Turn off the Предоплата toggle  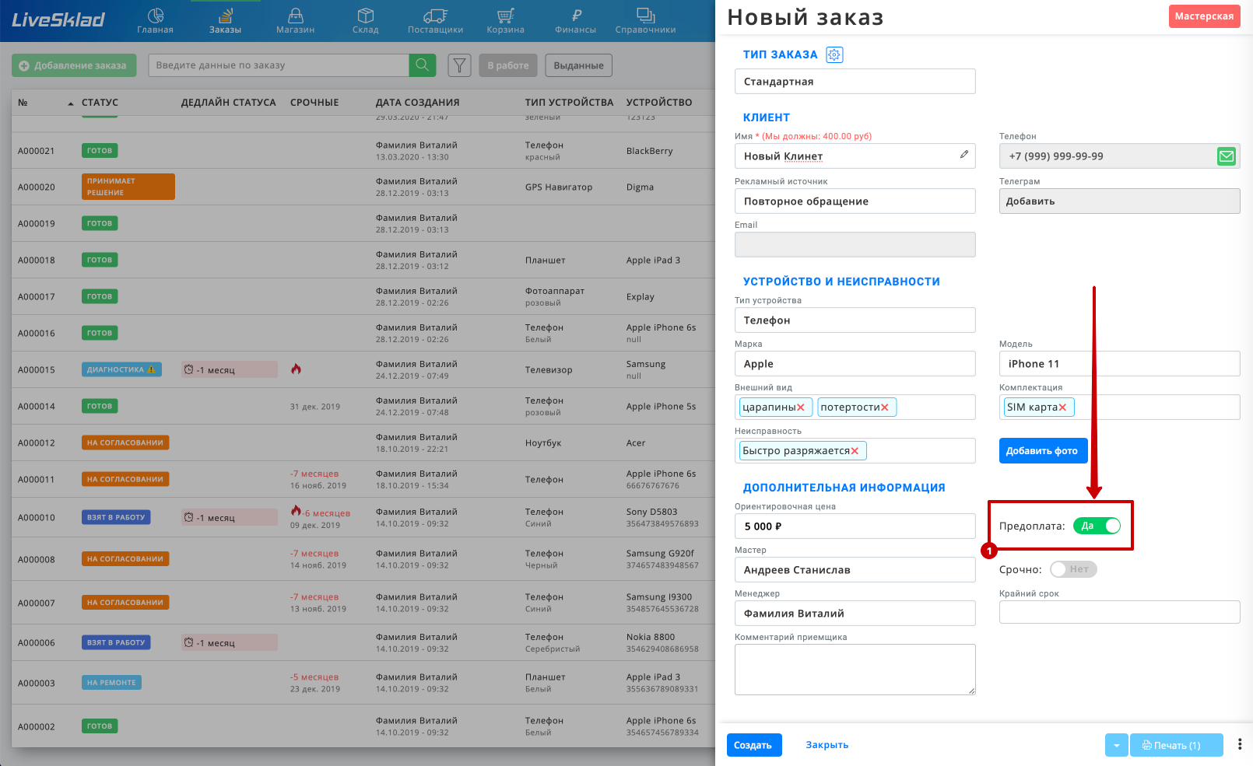tap(1097, 526)
